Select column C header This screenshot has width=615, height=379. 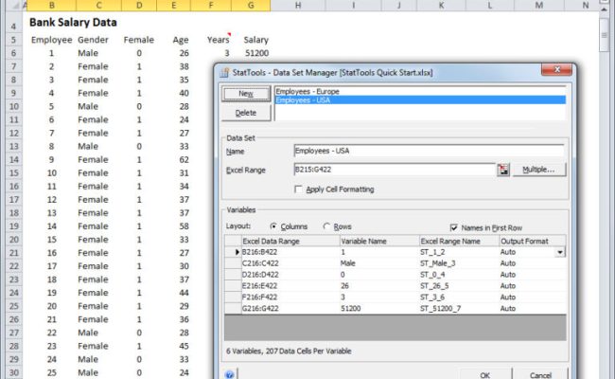tap(98, 5)
